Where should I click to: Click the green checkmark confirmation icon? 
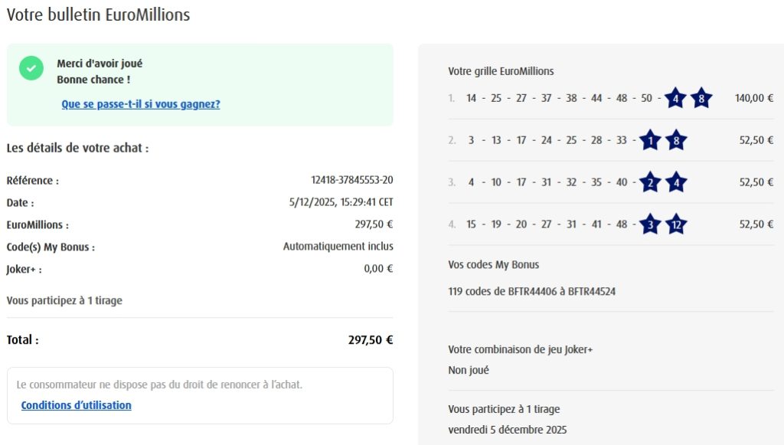pos(31,67)
